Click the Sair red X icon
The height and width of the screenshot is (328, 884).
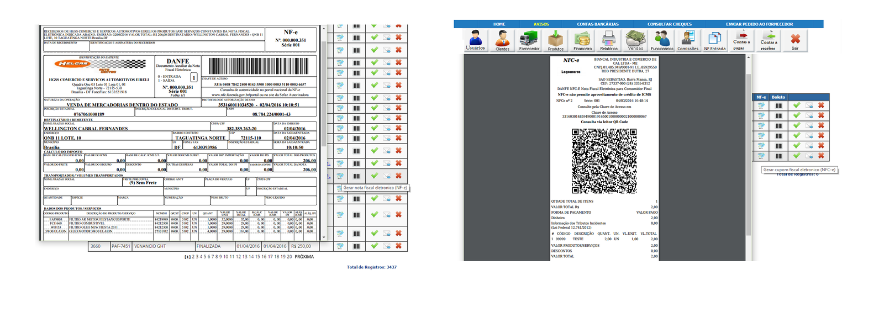tap(795, 40)
